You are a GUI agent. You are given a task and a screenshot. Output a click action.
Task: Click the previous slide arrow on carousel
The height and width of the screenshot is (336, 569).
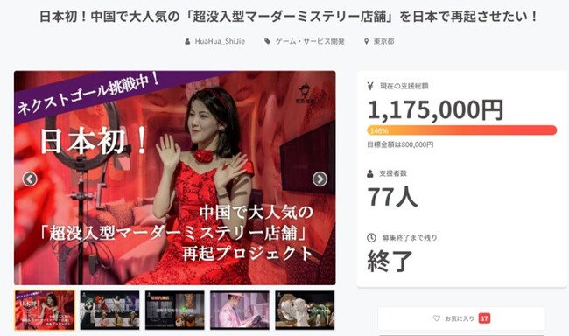click(x=30, y=178)
